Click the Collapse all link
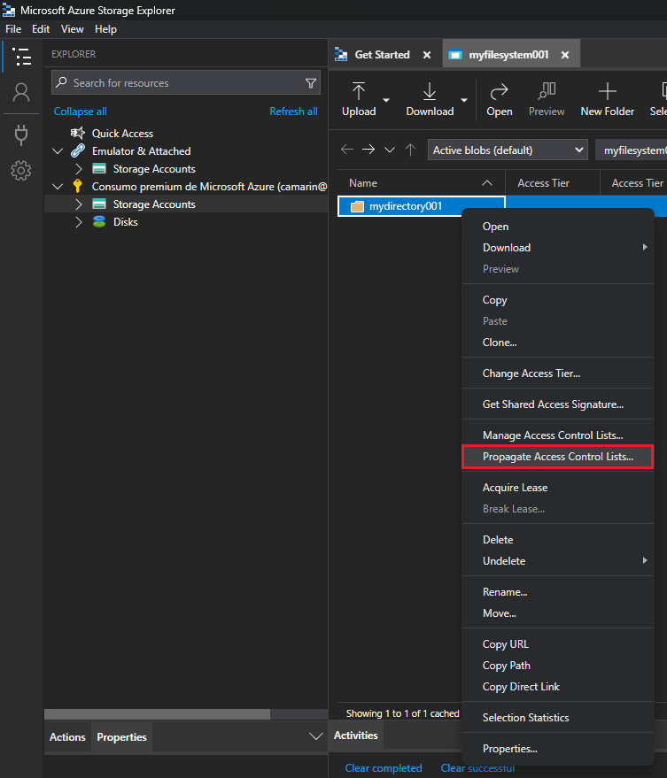 (80, 112)
